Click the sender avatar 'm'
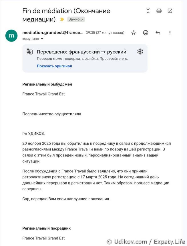The width and height of the screenshot is (187, 246). coord(11,35)
